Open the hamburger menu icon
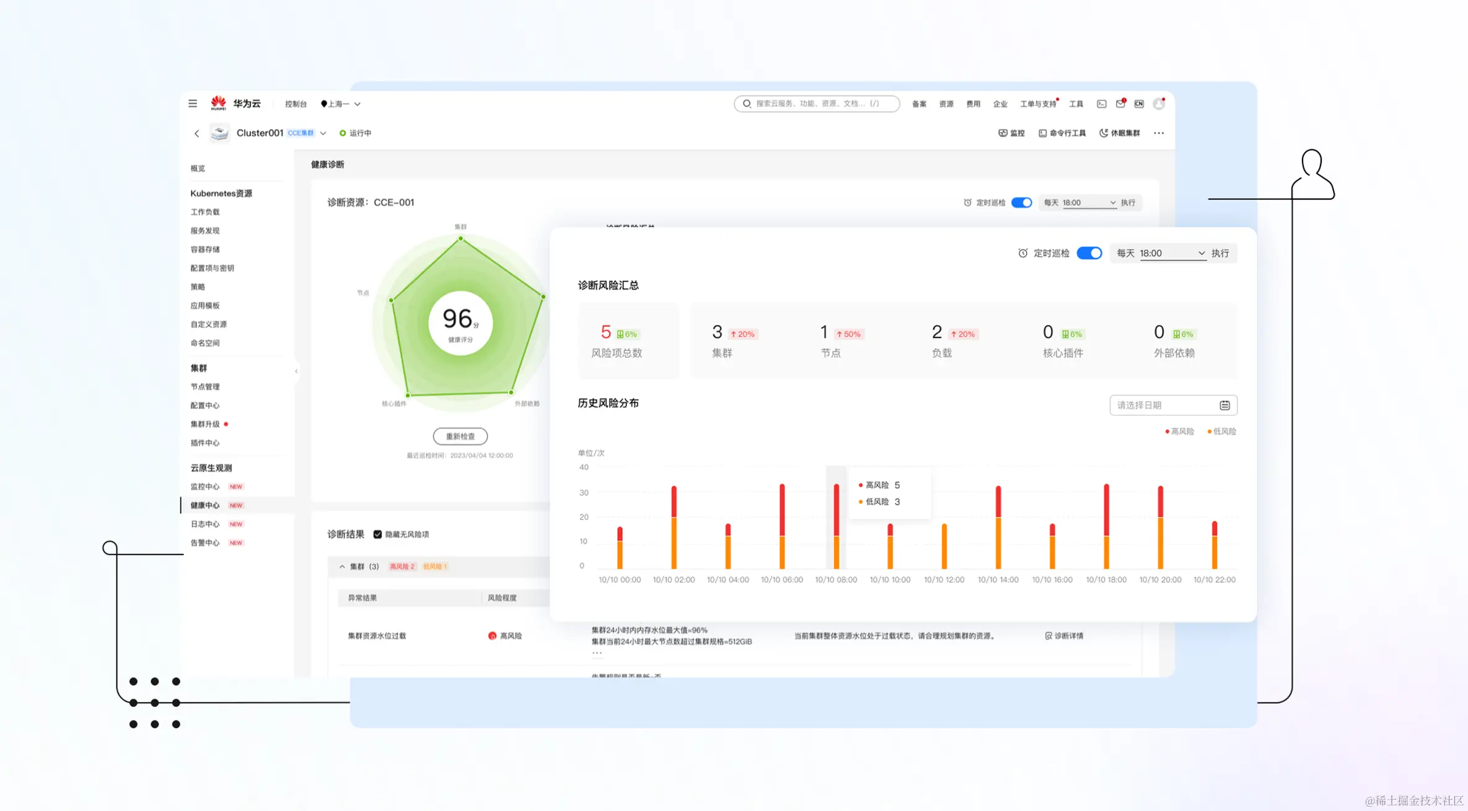 pyautogui.click(x=193, y=104)
